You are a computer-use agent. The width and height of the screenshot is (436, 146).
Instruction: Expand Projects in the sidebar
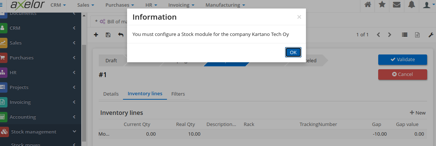coord(41,87)
